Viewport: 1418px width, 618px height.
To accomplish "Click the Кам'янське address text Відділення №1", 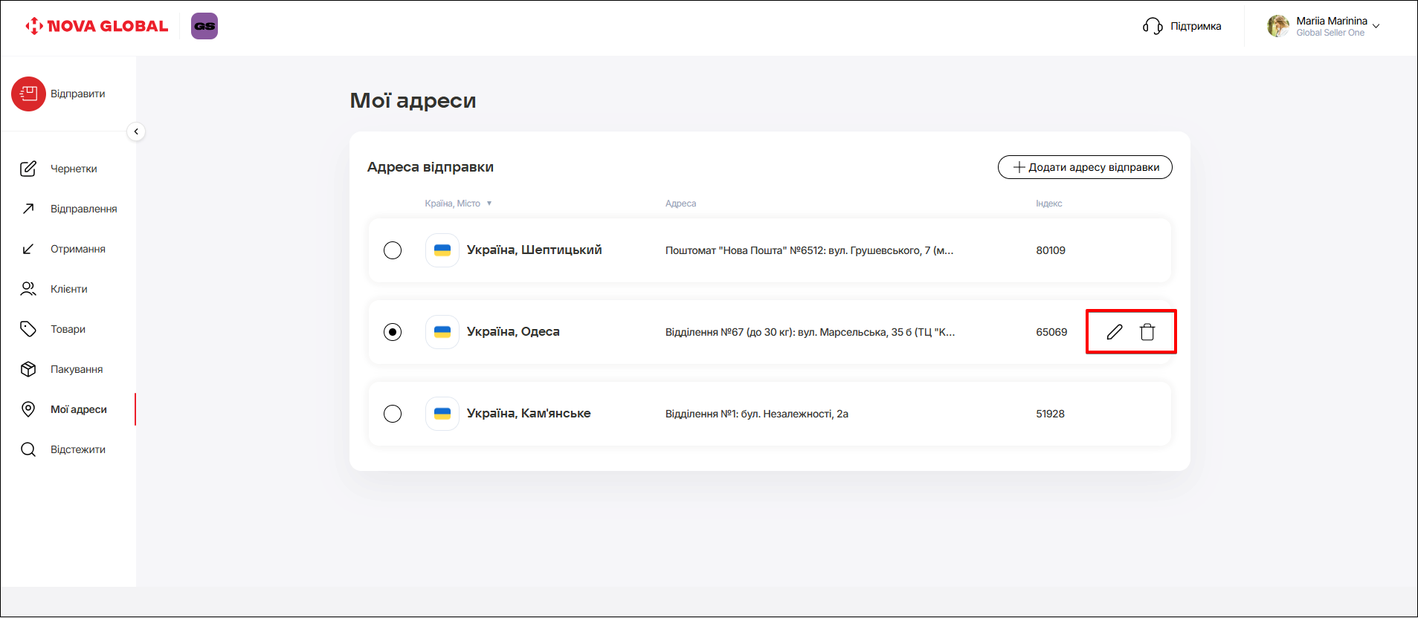I will point(756,414).
